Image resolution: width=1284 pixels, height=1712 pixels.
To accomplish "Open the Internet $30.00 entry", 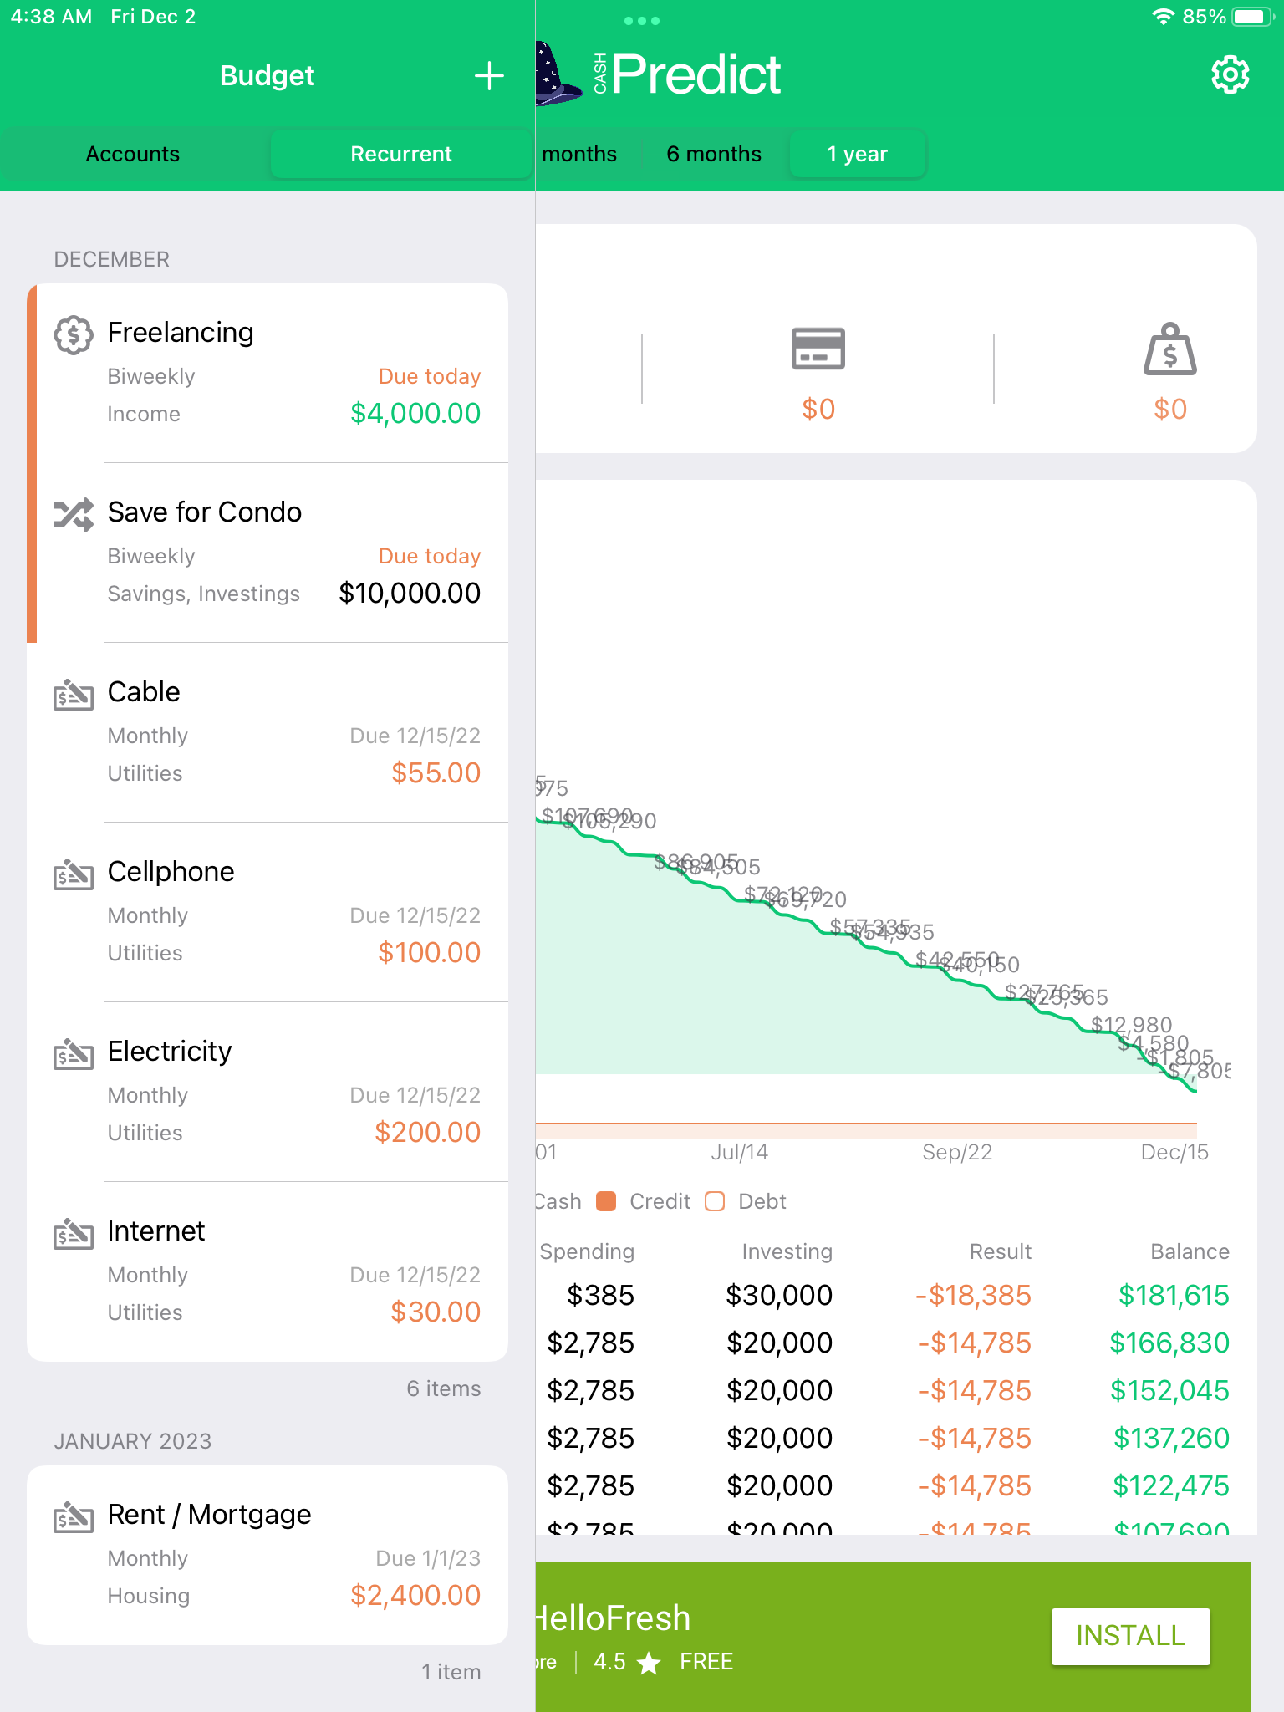I will [x=267, y=1271].
